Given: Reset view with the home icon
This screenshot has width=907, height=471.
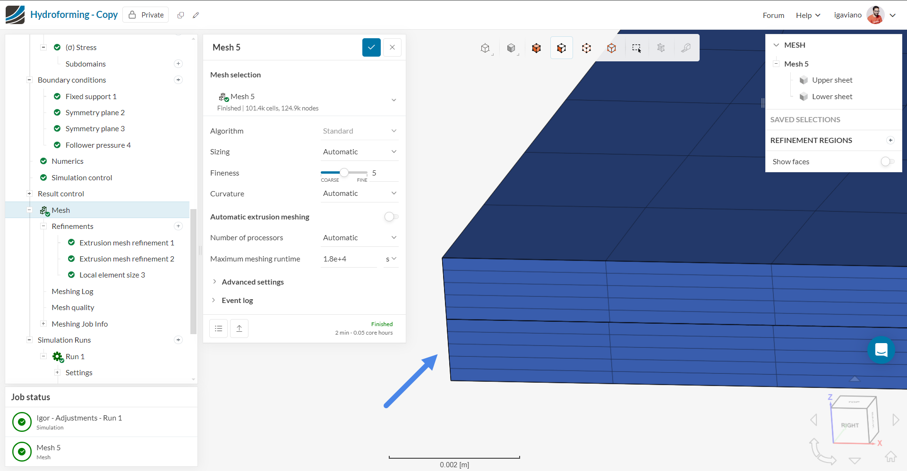Looking at the screenshot, I should coord(891,456).
